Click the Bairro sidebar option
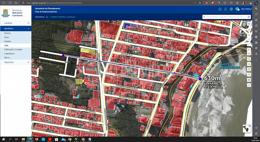 pyautogui.click(x=7, y=58)
